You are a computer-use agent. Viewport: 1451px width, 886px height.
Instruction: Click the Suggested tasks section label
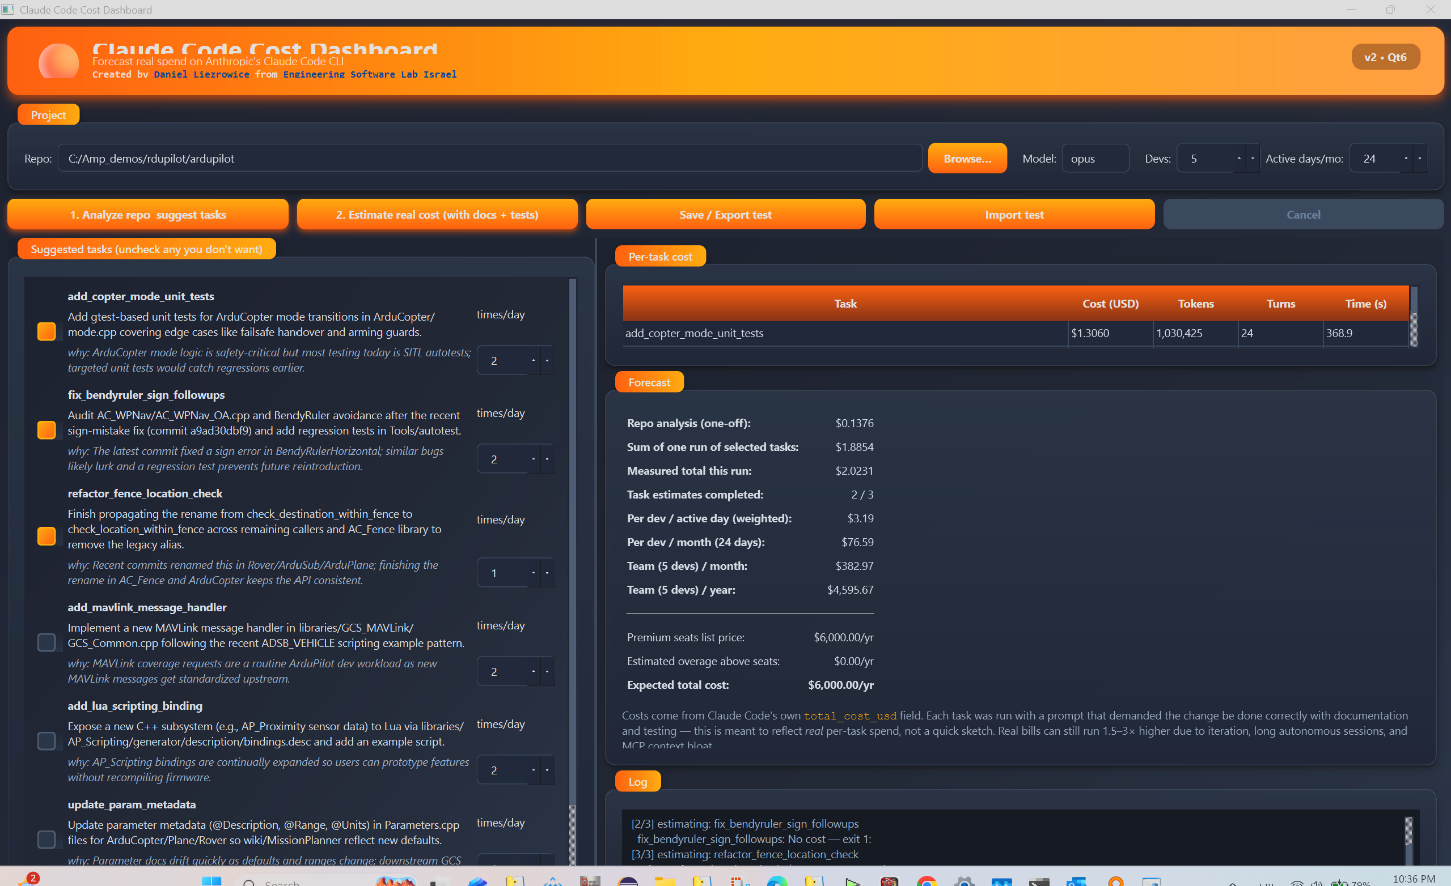point(147,249)
